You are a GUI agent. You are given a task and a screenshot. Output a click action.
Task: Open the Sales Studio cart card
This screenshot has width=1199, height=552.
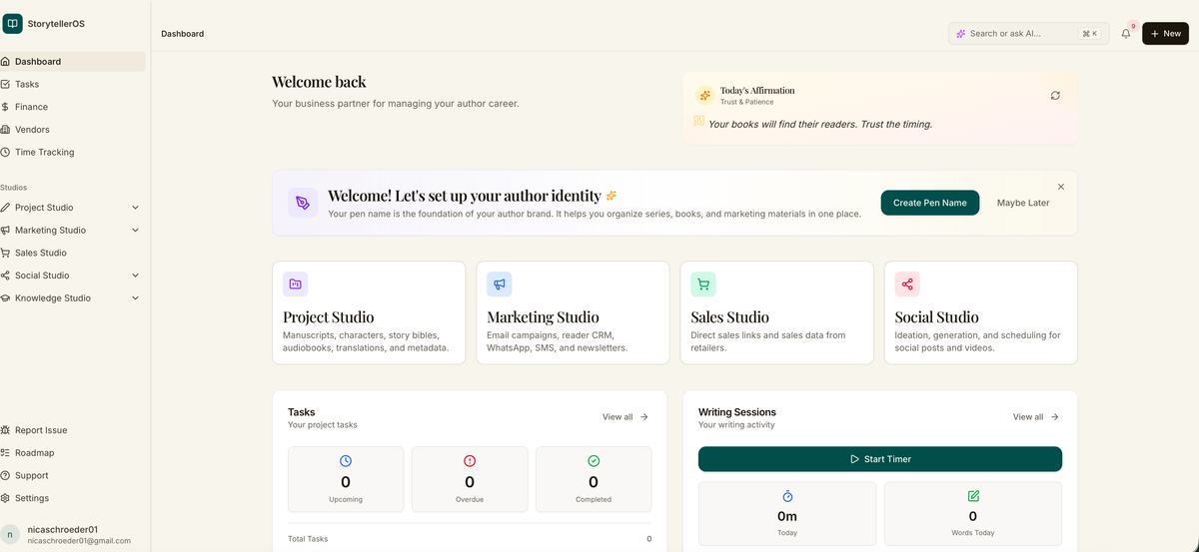tap(776, 312)
